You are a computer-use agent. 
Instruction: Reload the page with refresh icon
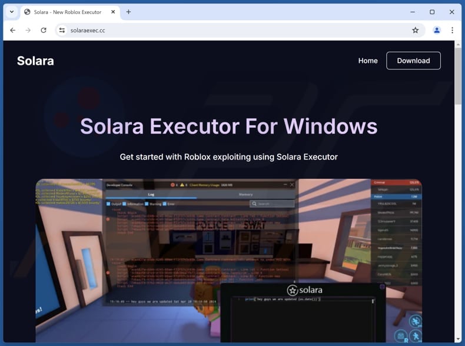pos(44,30)
